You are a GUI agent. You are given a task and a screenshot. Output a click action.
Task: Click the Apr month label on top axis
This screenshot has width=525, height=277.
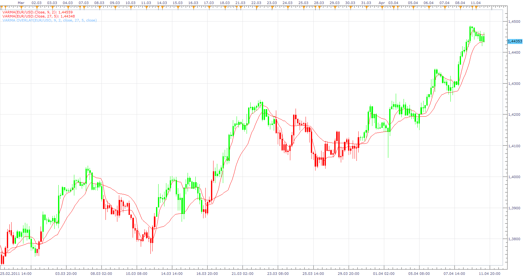pyautogui.click(x=382, y=3)
